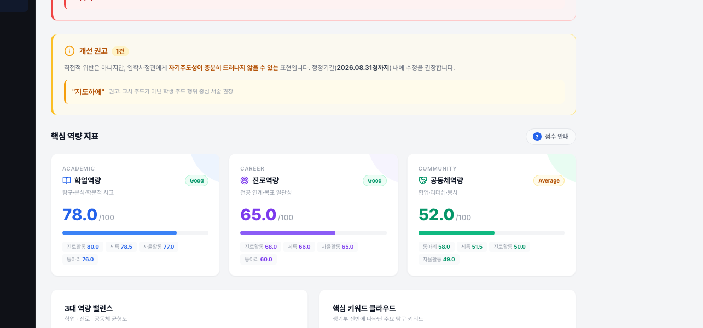Click the 권고: 교사 주도가 아닌 recommendation text
Screen dimensions: 703x328
click(x=171, y=92)
